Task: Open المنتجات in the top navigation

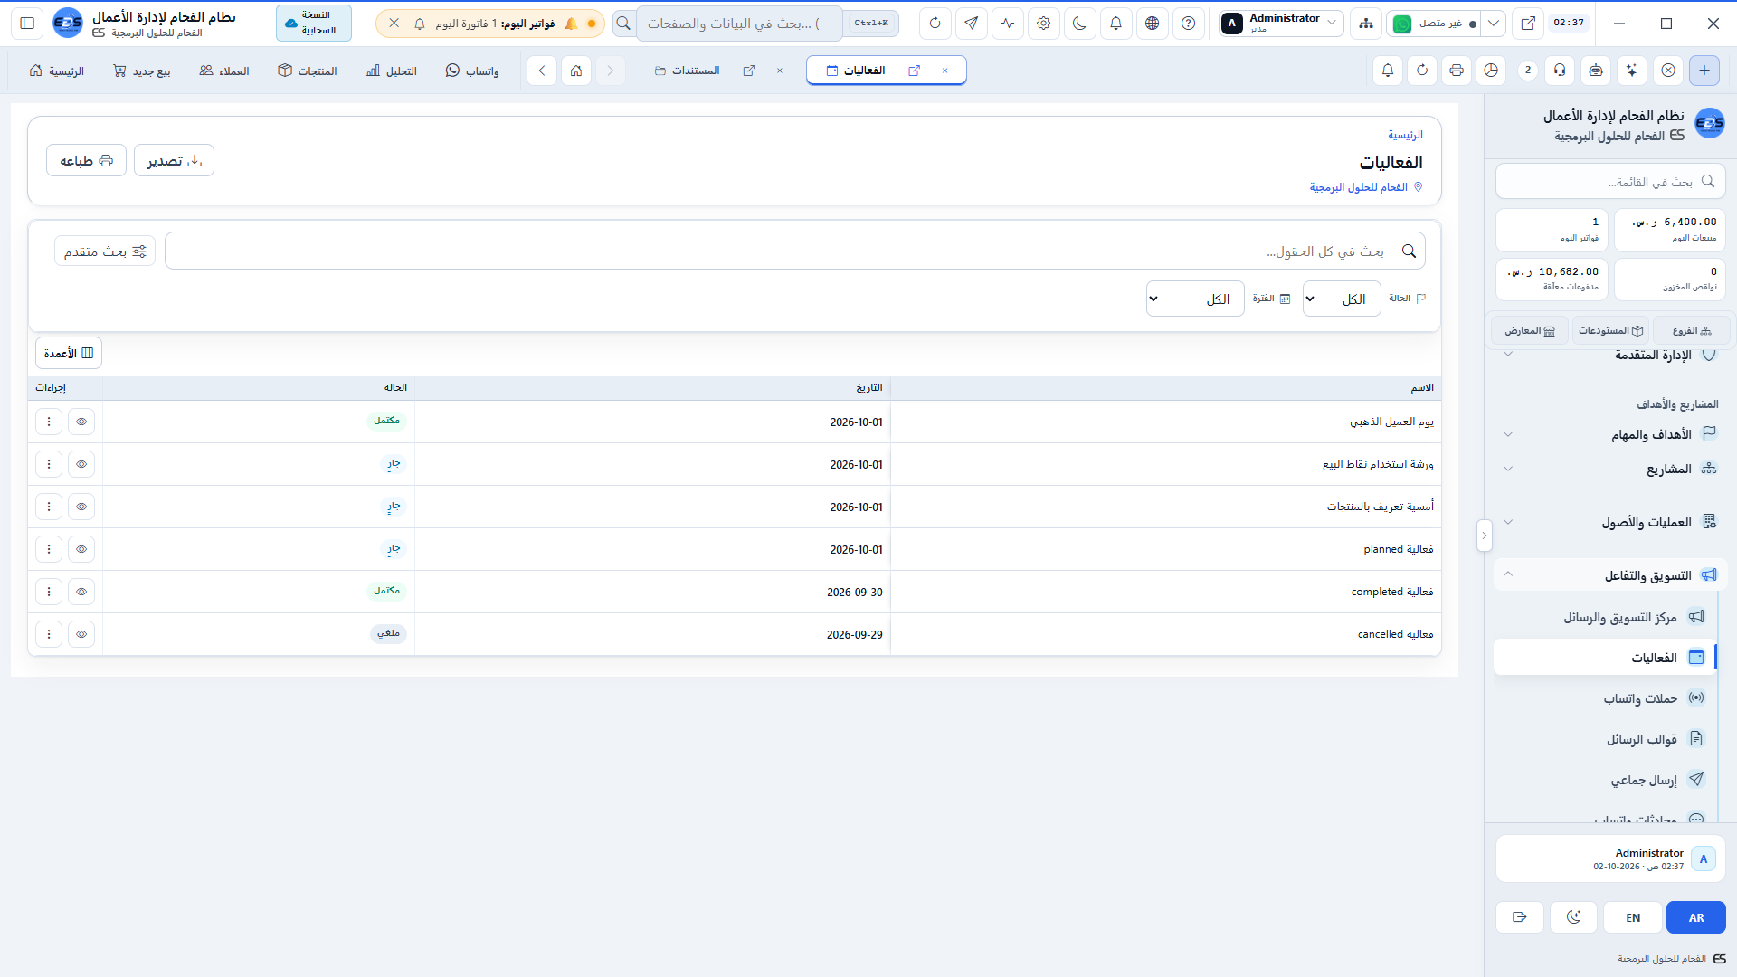Action: 308,71
